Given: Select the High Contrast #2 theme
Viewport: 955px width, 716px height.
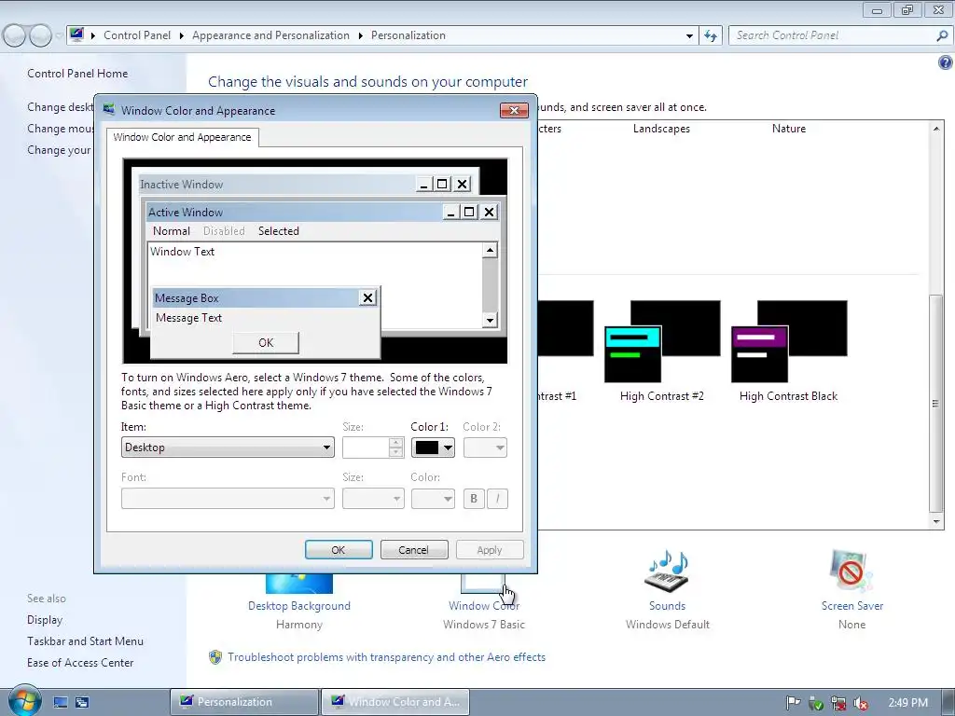Looking at the screenshot, I should click(662, 351).
